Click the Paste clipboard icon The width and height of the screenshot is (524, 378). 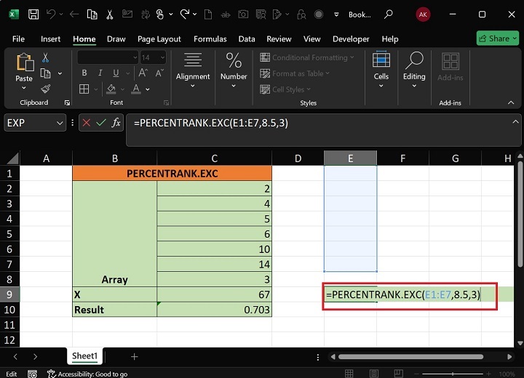click(x=25, y=62)
